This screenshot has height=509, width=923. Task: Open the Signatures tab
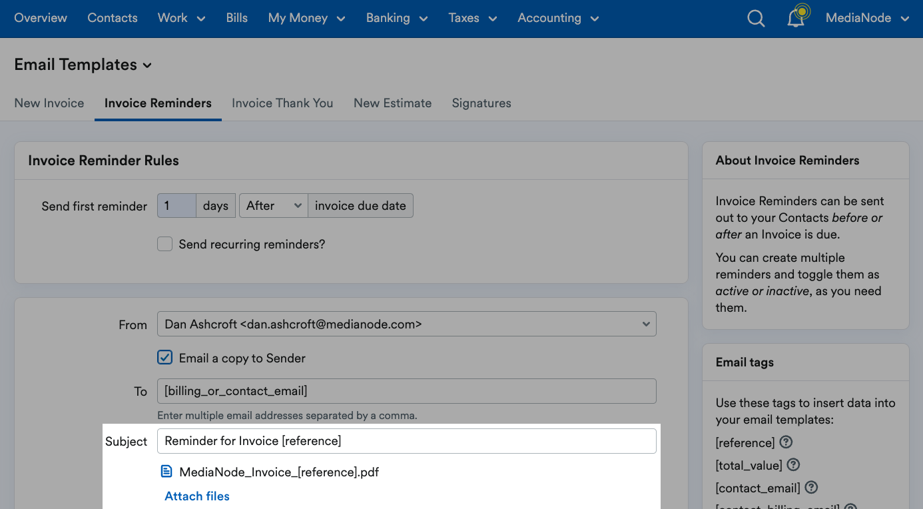(x=481, y=103)
